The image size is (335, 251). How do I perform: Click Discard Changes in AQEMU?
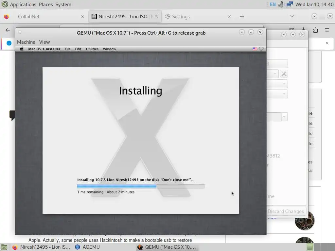[286, 211]
